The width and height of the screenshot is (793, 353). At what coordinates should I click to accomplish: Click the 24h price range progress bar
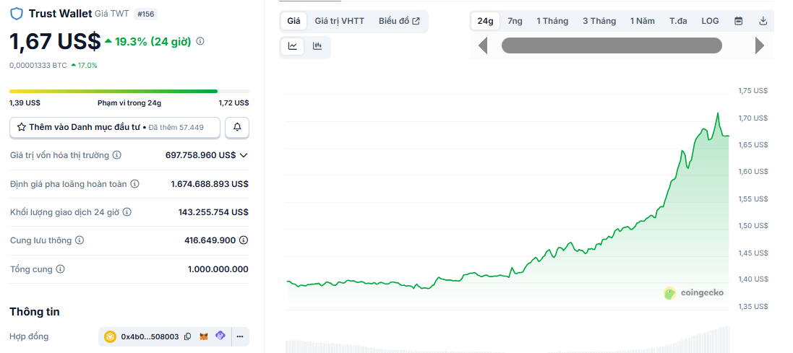[x=129, y=92]
